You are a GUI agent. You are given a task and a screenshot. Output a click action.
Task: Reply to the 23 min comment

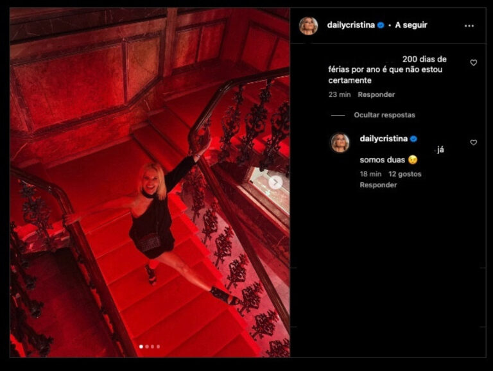376,94
